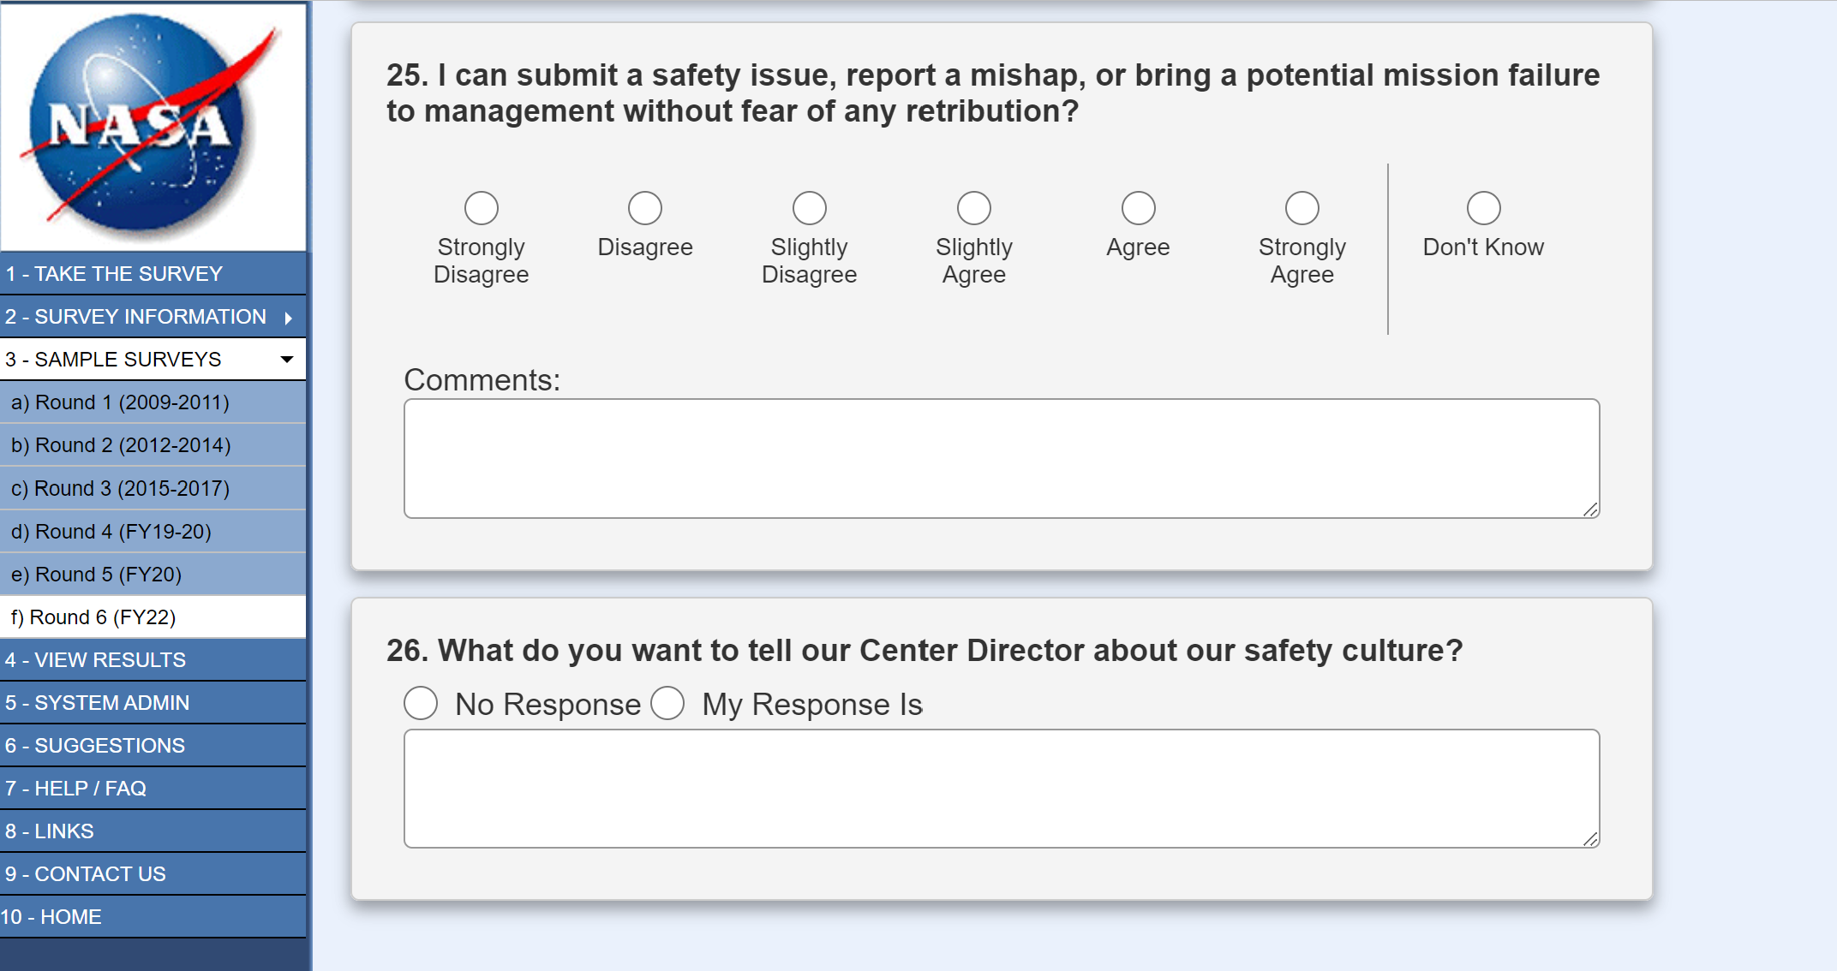Choose My Response Is option
1837x971 pixels.
[x=667, y=703]
